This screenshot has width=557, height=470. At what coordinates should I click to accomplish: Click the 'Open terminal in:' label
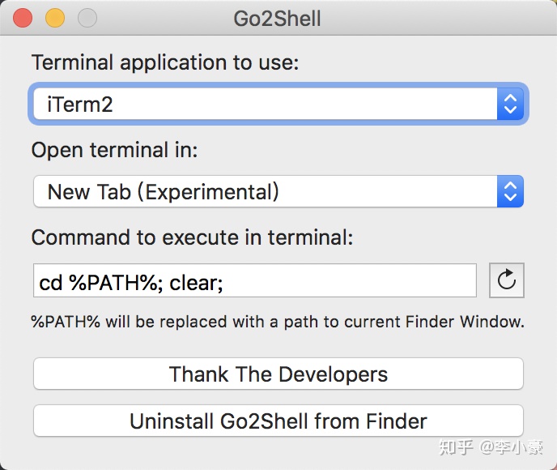point(114,150)
